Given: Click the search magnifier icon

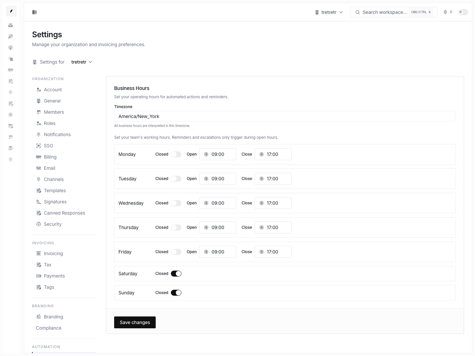Looking at the screenshot, I should (358, 12).
